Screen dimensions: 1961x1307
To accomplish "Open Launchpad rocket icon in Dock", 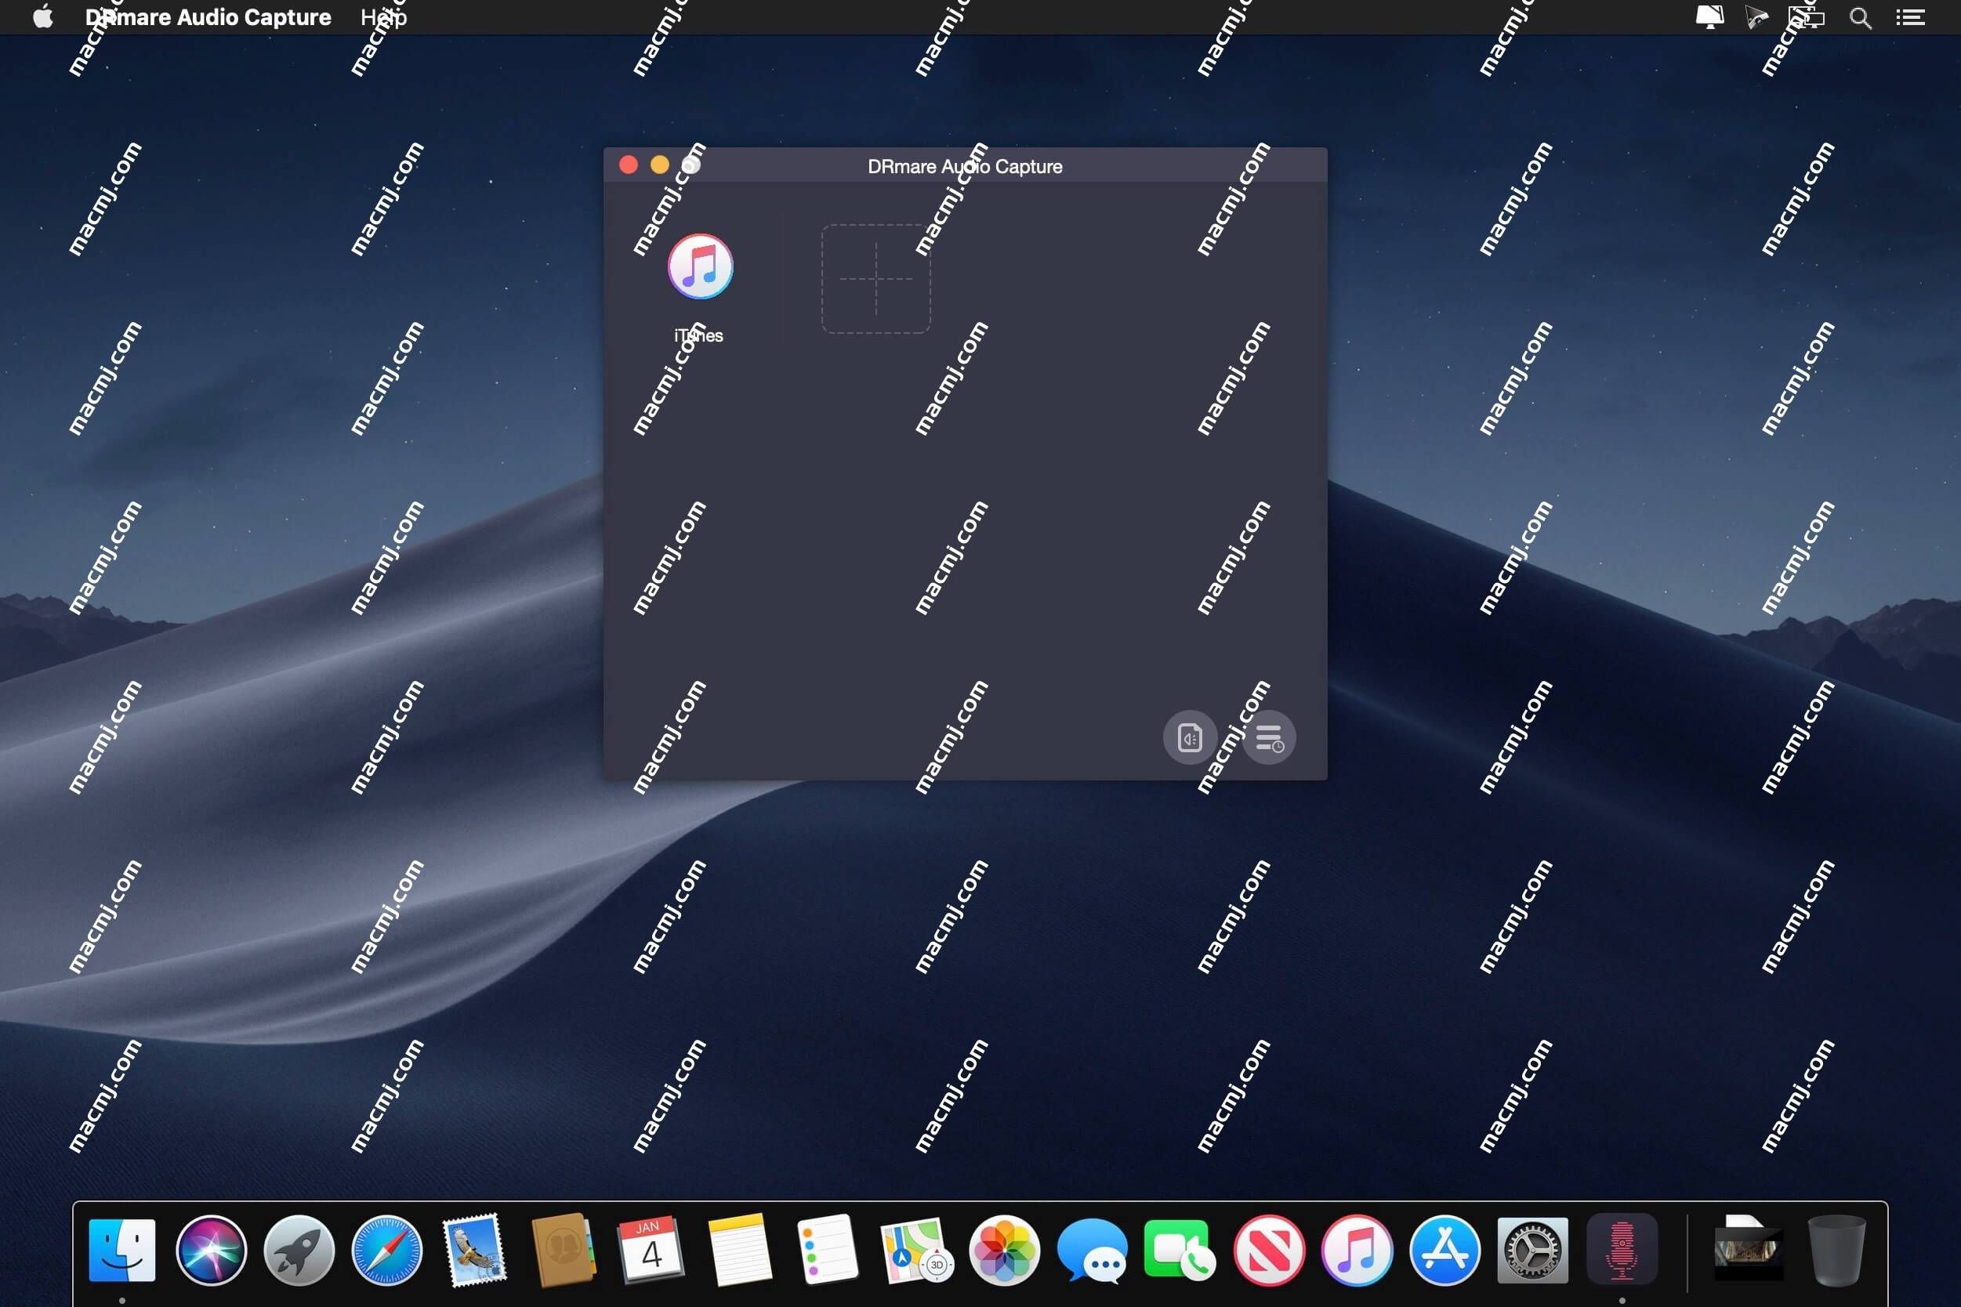I will click(299, 1250).
